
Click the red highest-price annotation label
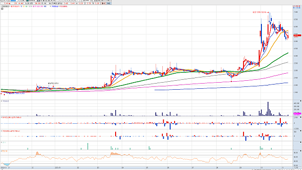260,12
